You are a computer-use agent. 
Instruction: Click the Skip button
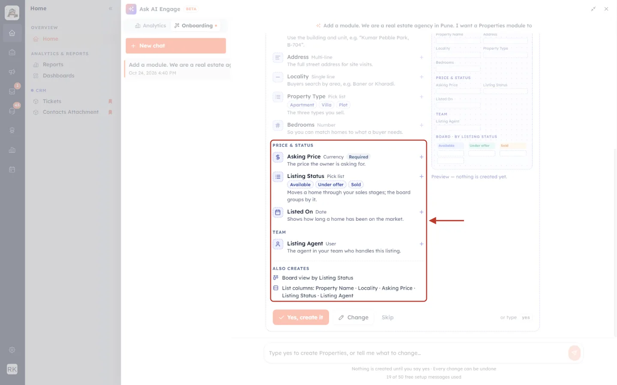[x=387, y=317]
